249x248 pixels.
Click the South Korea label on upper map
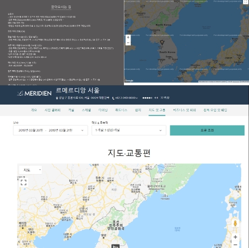click(x=167, y=52)
